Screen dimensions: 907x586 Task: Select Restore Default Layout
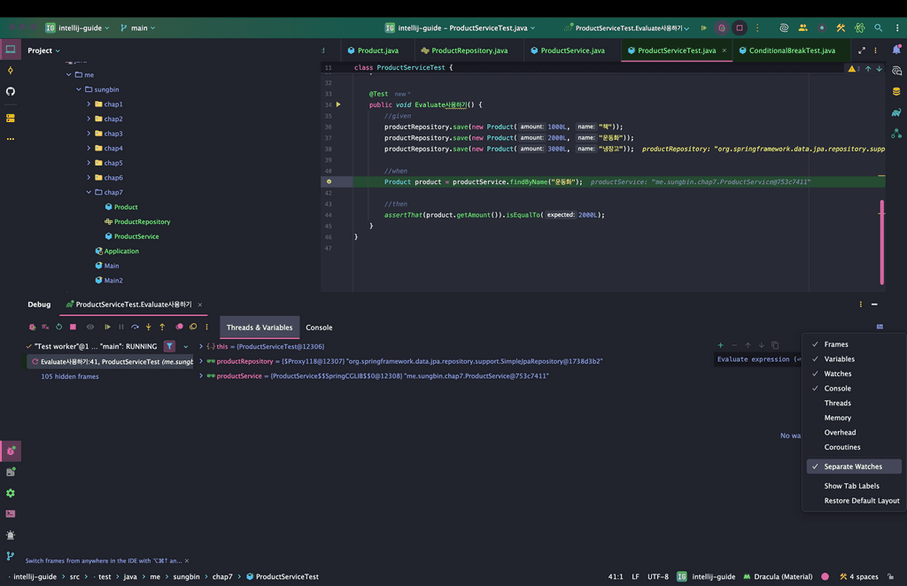(861, 500)
